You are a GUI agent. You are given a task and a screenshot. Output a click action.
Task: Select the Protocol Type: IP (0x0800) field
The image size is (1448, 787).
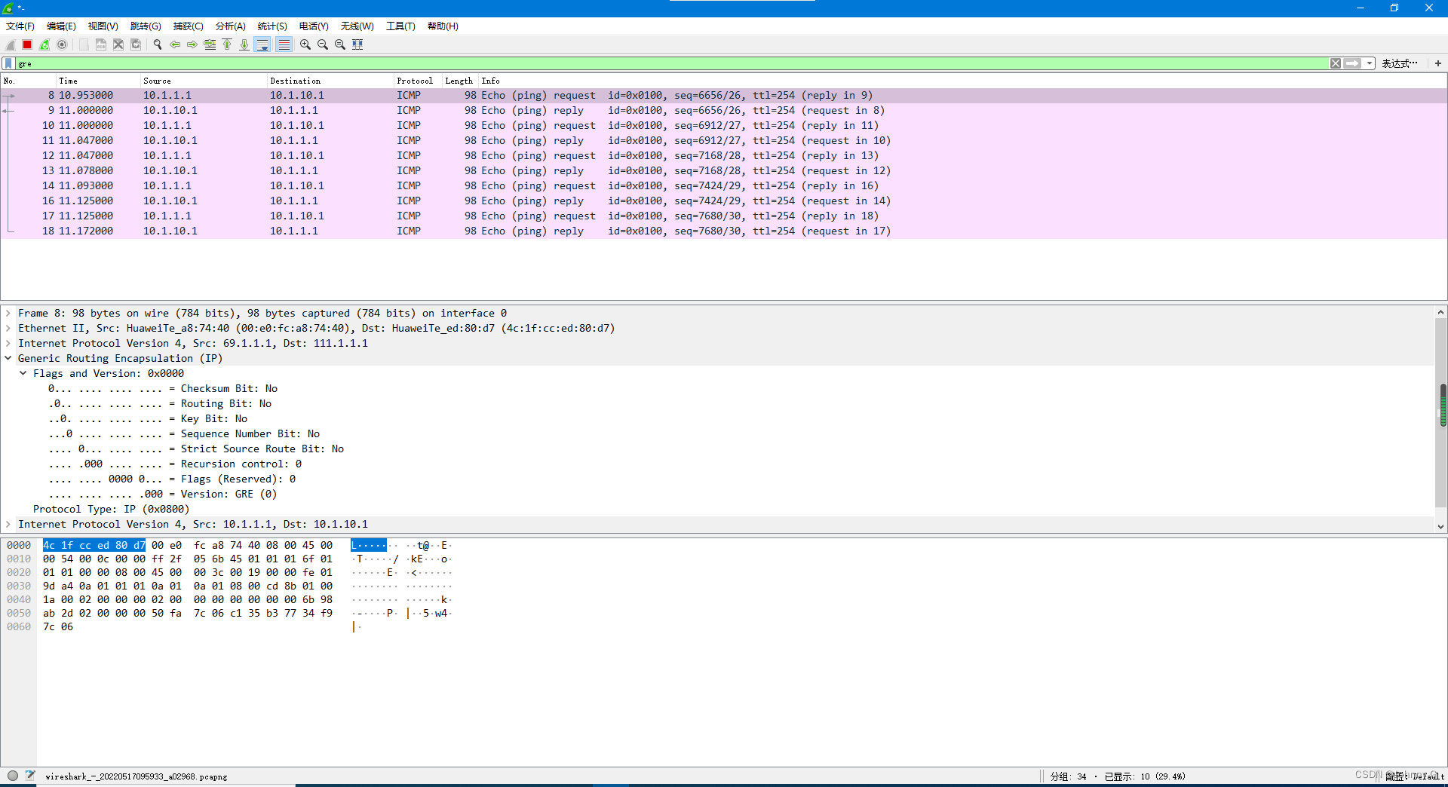(x=111, y=509)
